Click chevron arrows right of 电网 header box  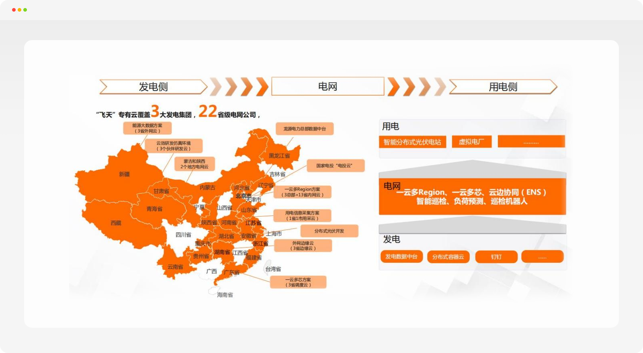pos(416,87)
